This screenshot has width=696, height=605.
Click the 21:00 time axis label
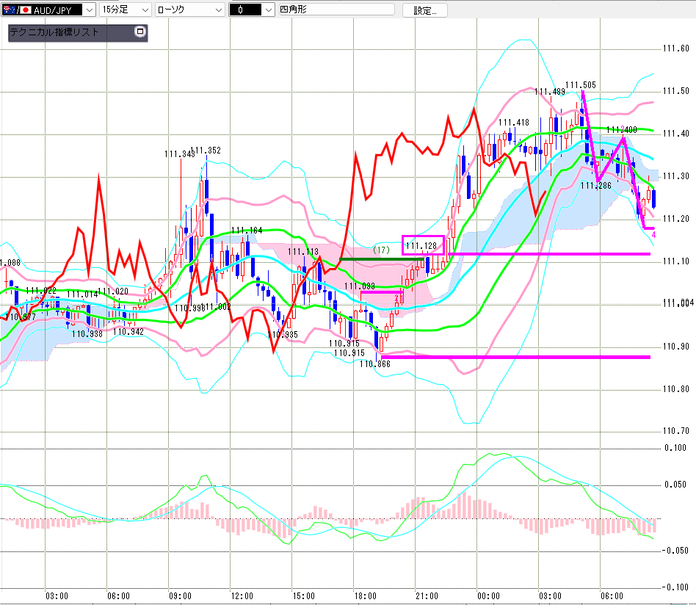click(427, 596)
